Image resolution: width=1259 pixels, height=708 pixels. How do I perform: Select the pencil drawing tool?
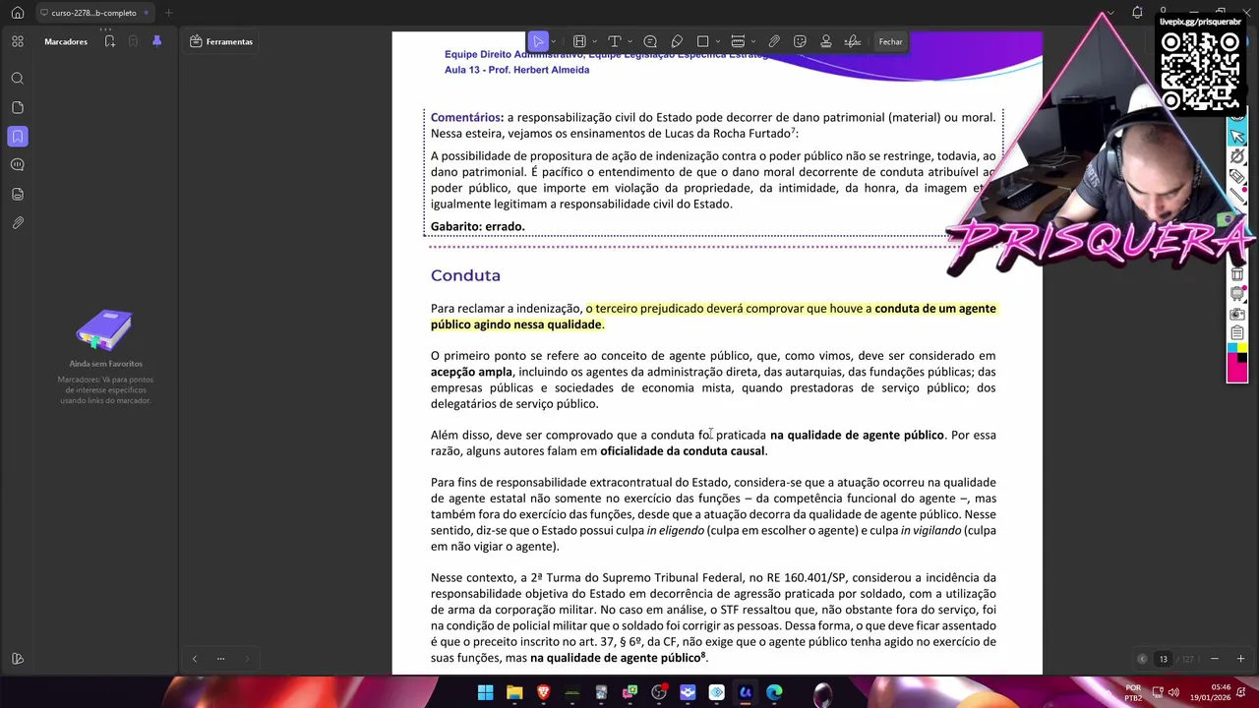[677, 41]
